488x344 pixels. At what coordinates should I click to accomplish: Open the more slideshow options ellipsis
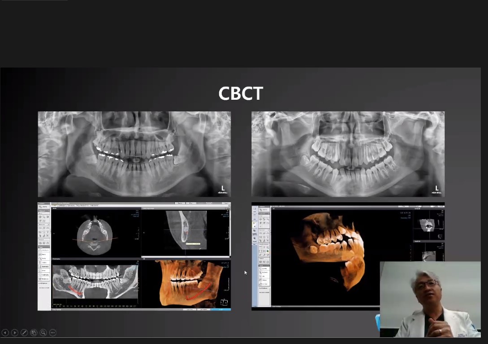tap(52, 332)
